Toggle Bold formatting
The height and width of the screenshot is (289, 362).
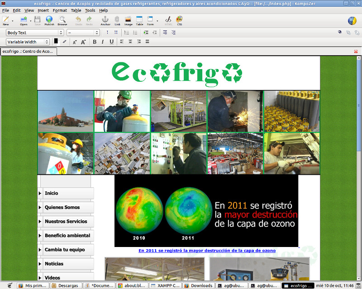point(95,42)
